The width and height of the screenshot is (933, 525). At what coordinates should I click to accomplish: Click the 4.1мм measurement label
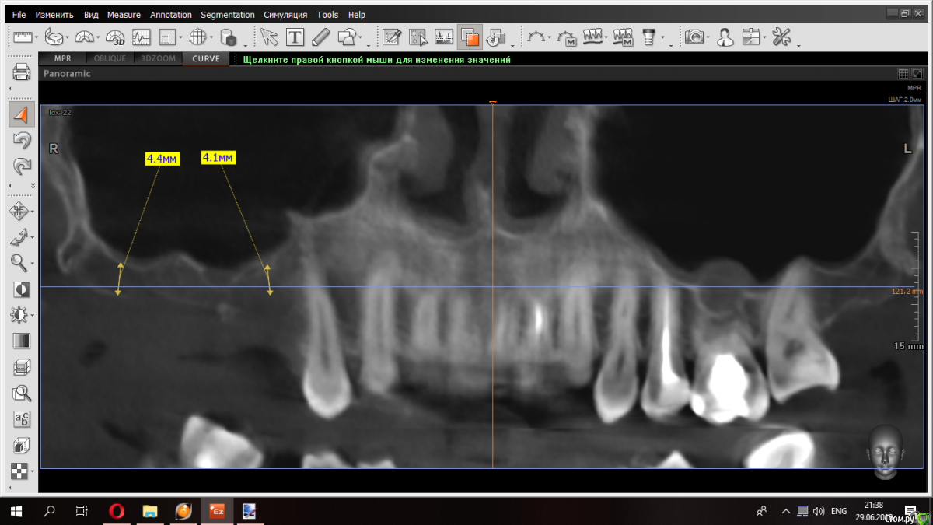218,158
